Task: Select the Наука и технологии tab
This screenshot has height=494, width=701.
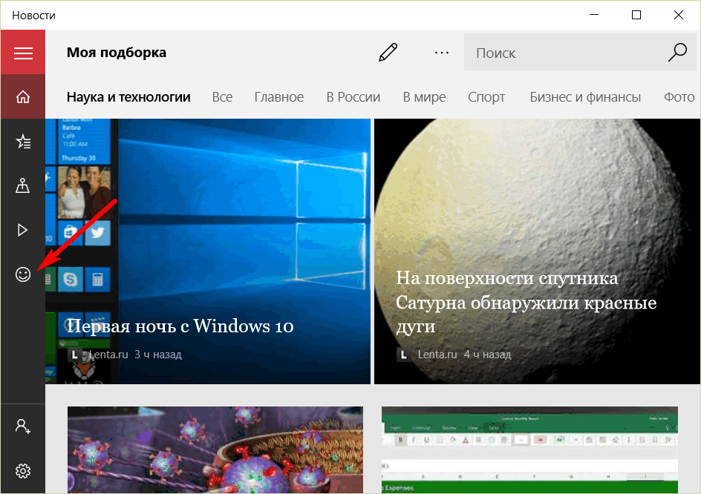Action: 128,97
